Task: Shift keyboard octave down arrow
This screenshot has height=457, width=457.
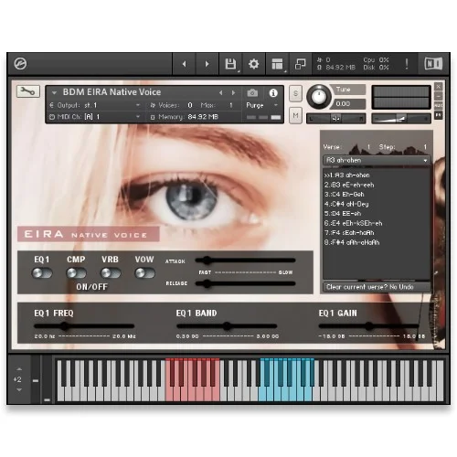Action: pos(19,389)
